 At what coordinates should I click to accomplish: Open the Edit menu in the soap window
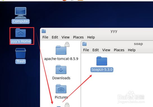pos(95,50)
